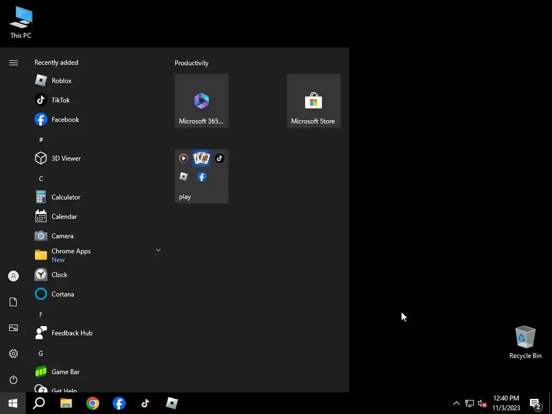Launch Cortana

98,294
